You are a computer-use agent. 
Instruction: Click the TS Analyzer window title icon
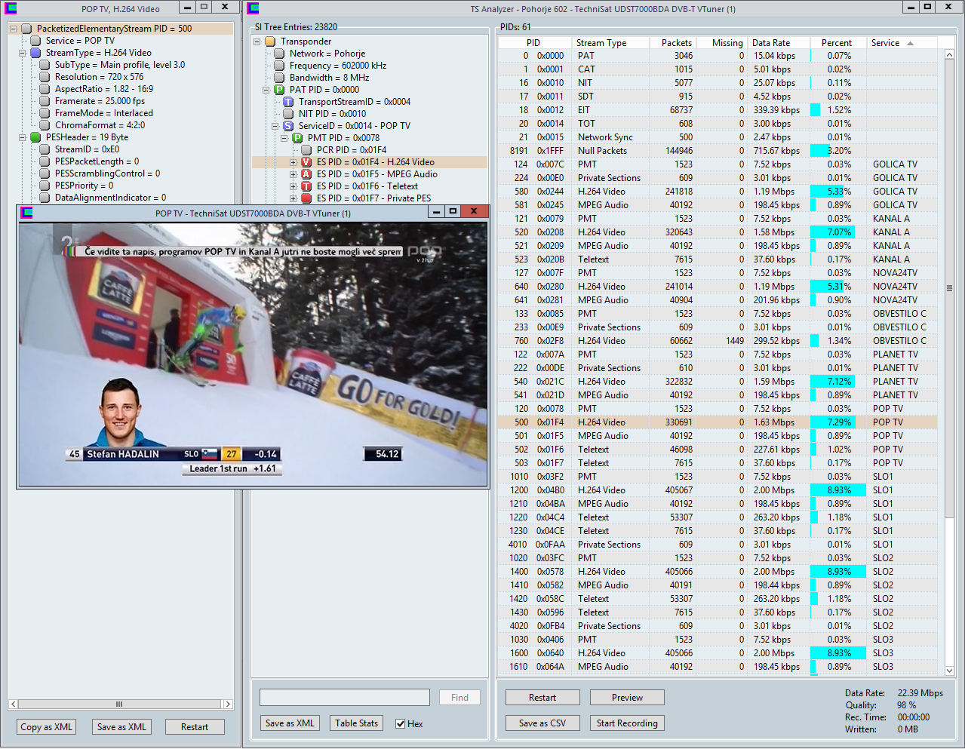(x=254, y=8)
